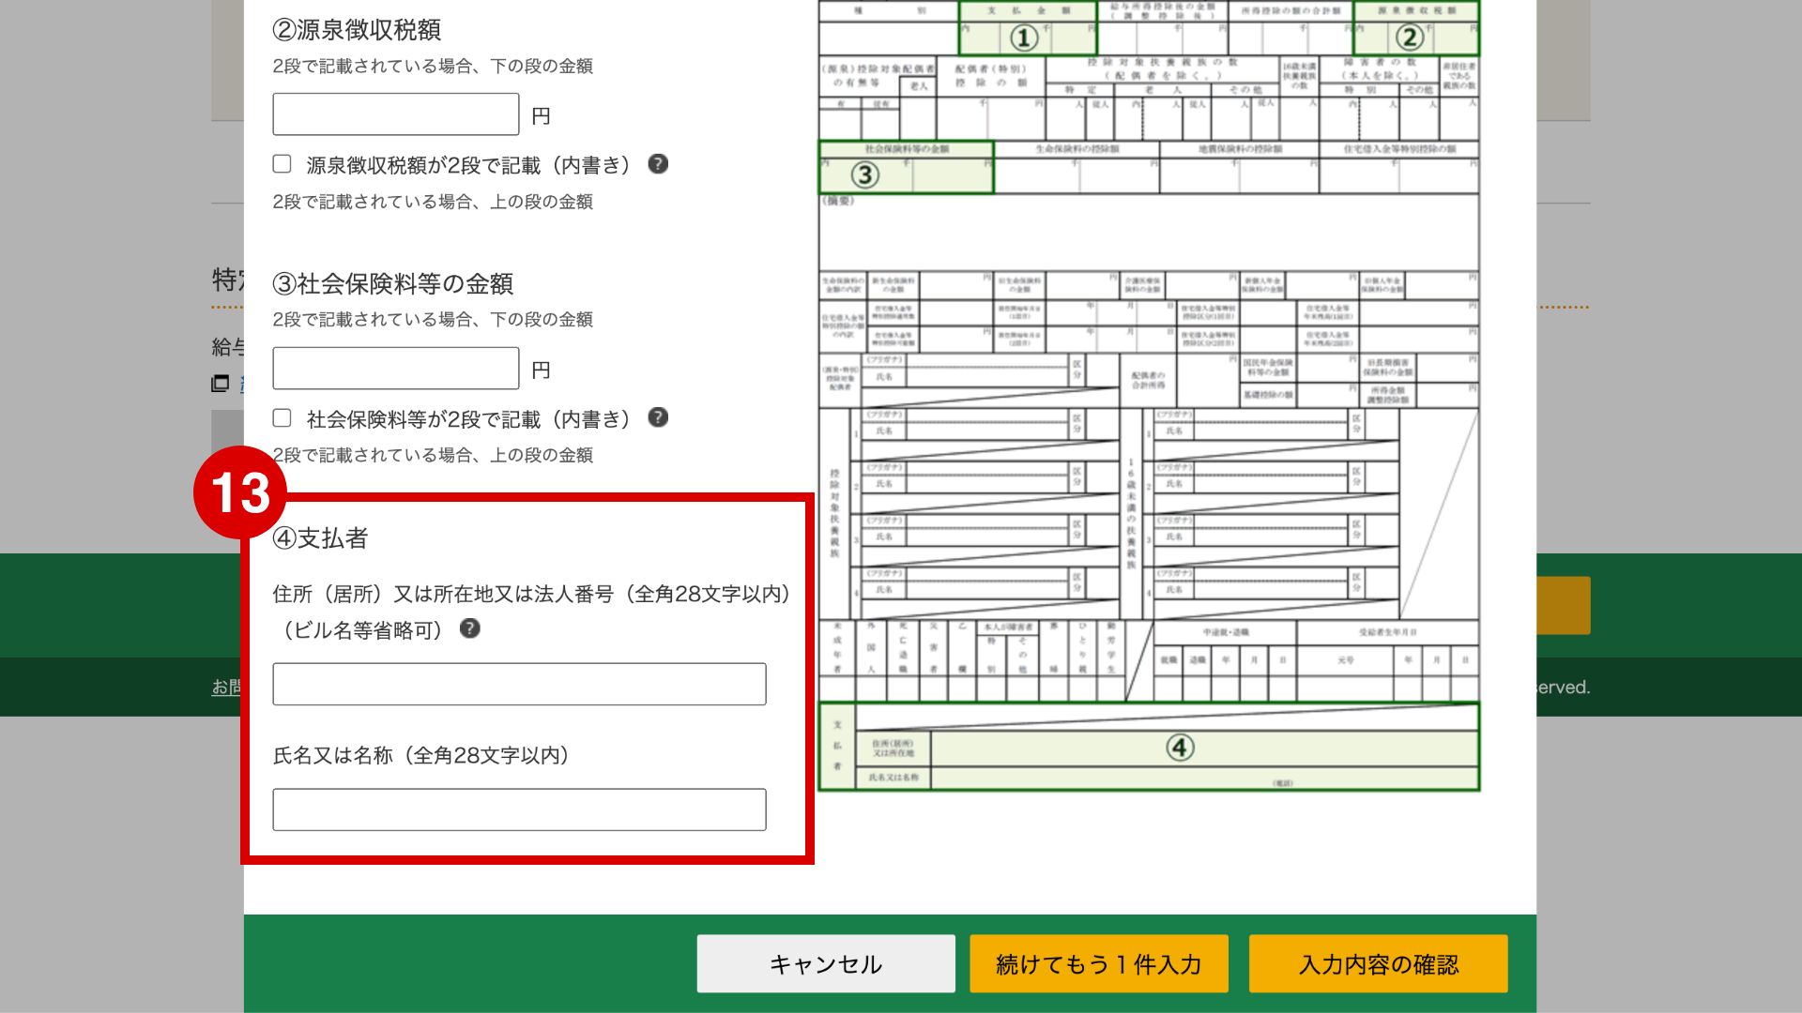Click the external link icon in background page
This screenshot has width=1802, height=1013.
click(x=221, y=384)
